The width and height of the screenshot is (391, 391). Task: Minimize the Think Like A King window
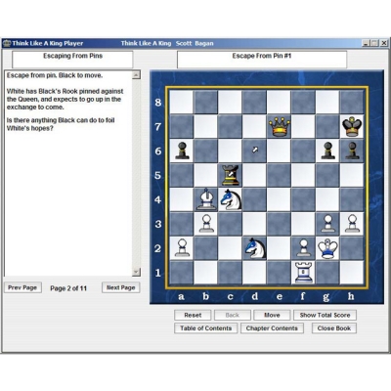click(367, 43)
